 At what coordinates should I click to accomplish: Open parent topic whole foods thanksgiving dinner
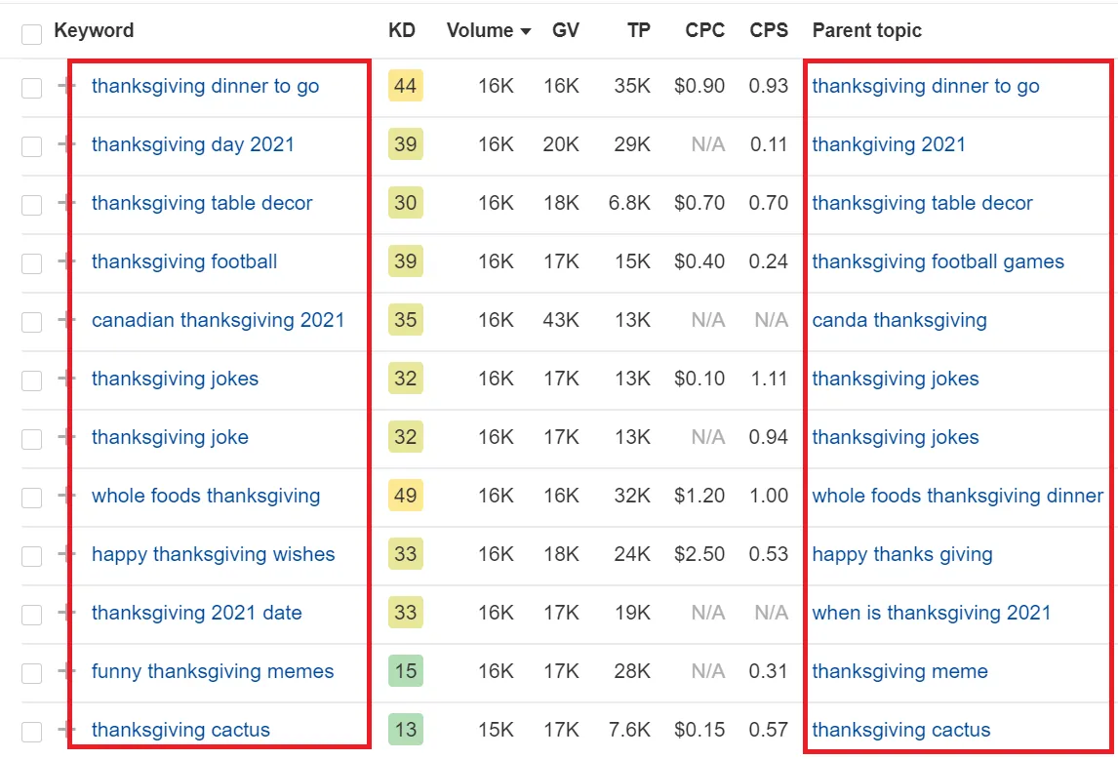(957, 496)
